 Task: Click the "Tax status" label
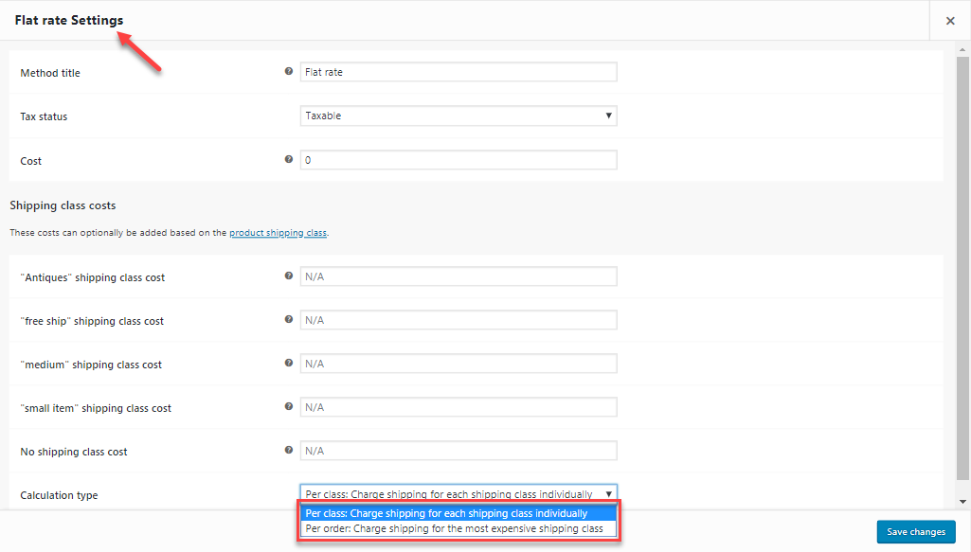[44, 116]
